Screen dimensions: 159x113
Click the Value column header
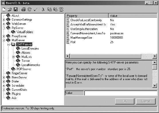pyautogui.click(x=133, y=16)
